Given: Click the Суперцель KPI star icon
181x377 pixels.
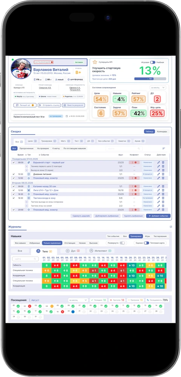Looking at the screenshot, I should click(95, 62).
